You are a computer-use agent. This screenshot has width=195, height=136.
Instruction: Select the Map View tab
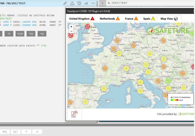tap(169, 19)
